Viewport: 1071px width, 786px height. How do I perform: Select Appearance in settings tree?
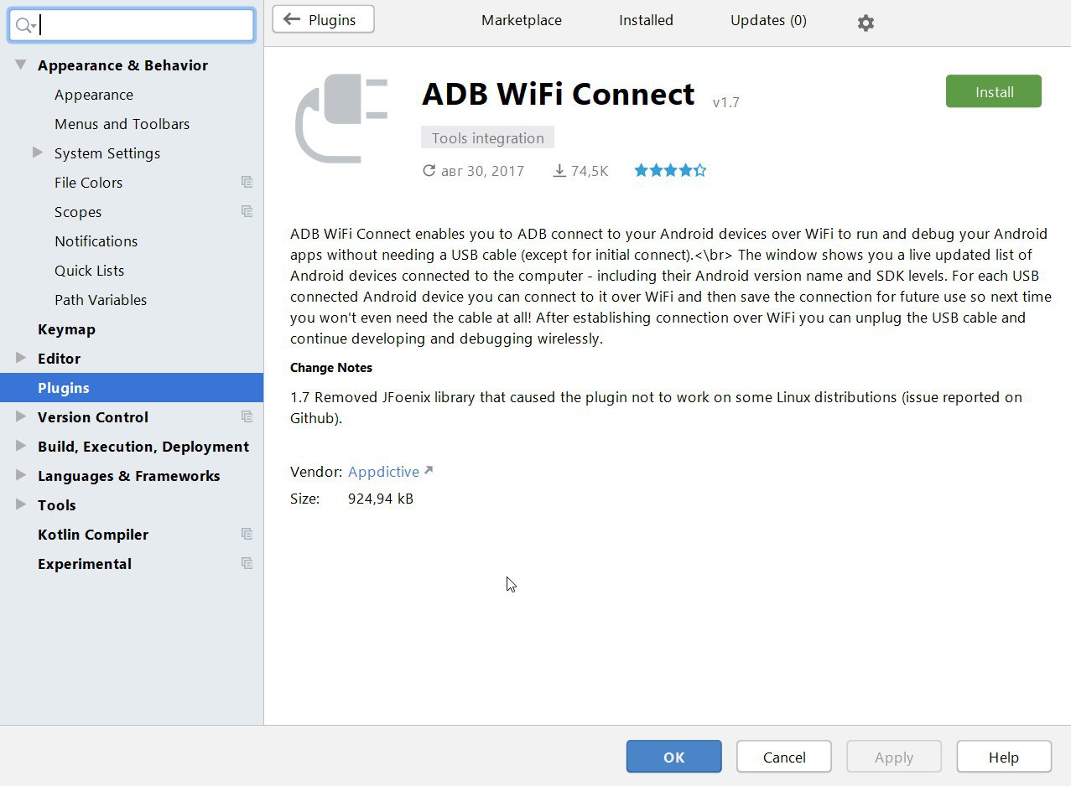click(94, 95)
